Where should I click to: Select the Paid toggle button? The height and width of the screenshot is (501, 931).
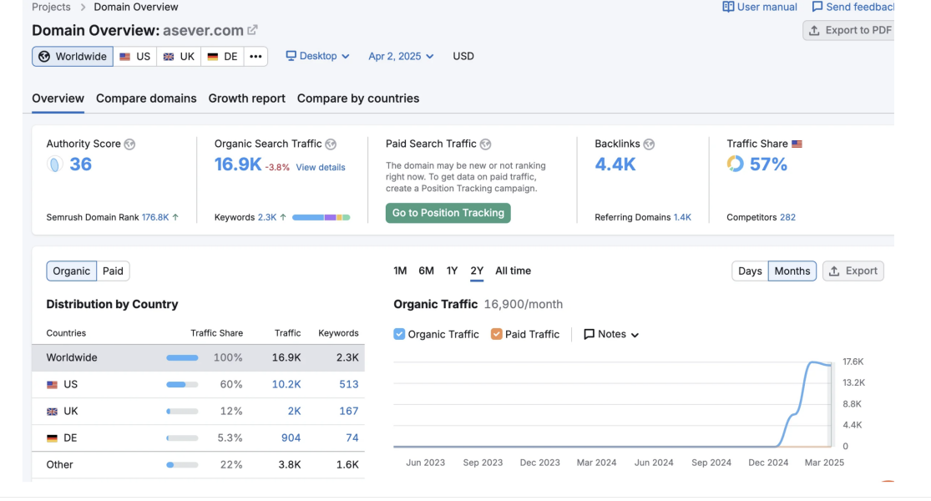pos(113,271)
